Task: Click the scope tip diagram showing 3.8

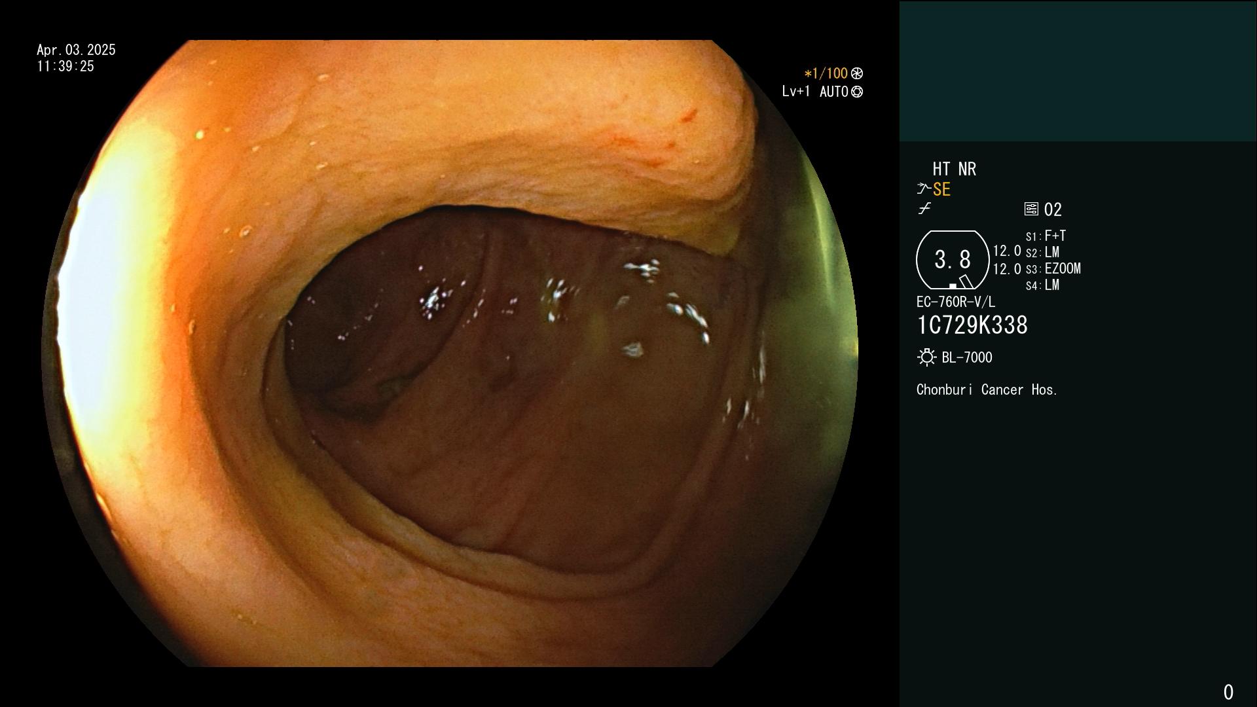Action: point(953,260)
